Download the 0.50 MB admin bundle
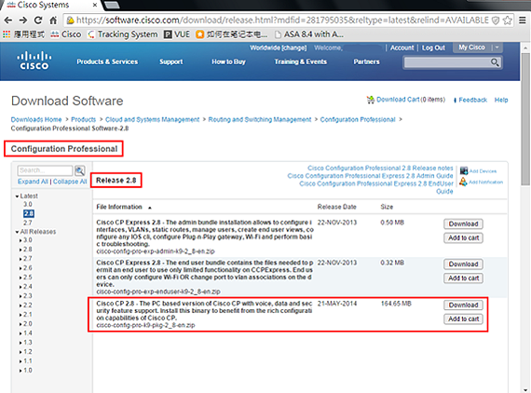Screen dimensions: 531x393 point(463,224)
